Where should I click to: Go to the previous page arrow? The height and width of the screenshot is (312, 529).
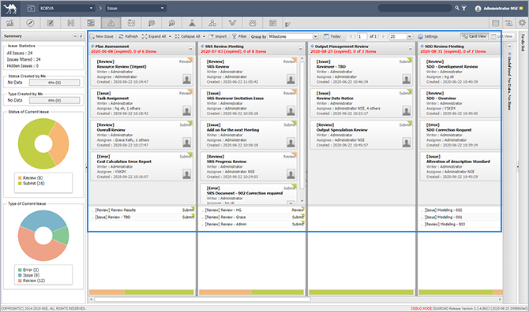351,36
